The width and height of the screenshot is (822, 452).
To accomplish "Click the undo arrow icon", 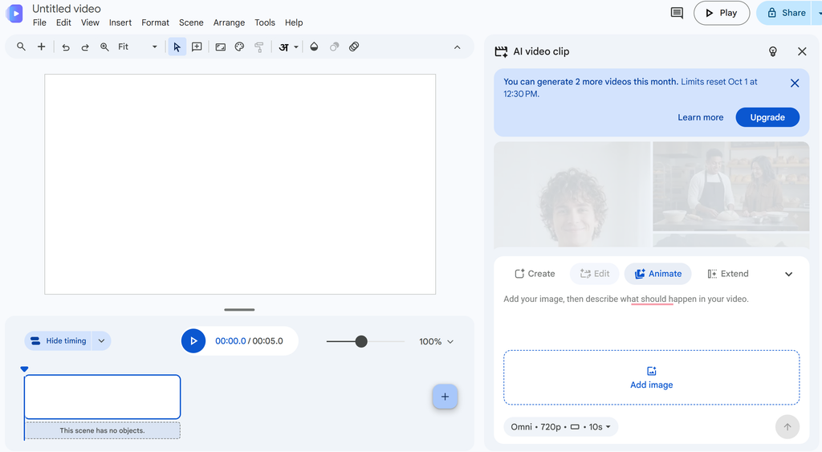I will [x=66, y=47].
